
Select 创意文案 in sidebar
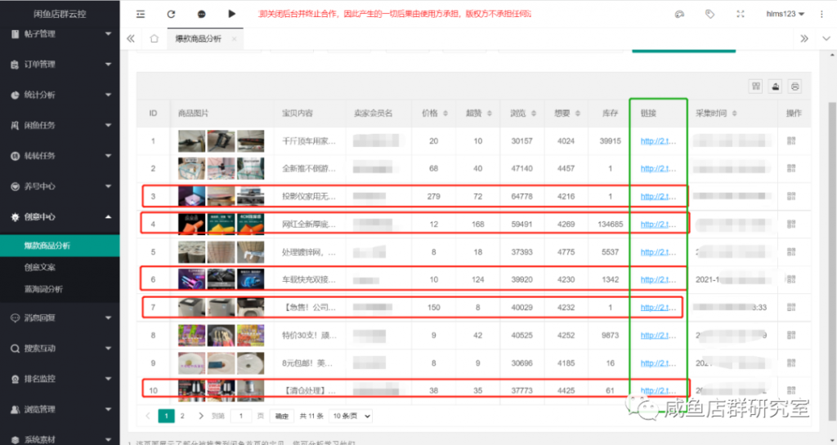pyautogui.click(x=60, y=267)
